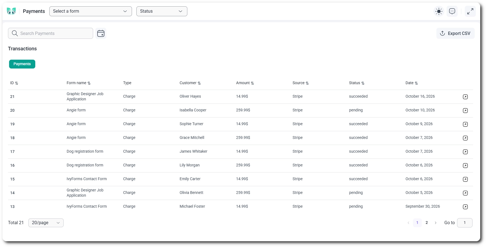Export transactions with Export CSV
Image resolution: width=486 pixels, height=247 pixels.
point(455,33)
